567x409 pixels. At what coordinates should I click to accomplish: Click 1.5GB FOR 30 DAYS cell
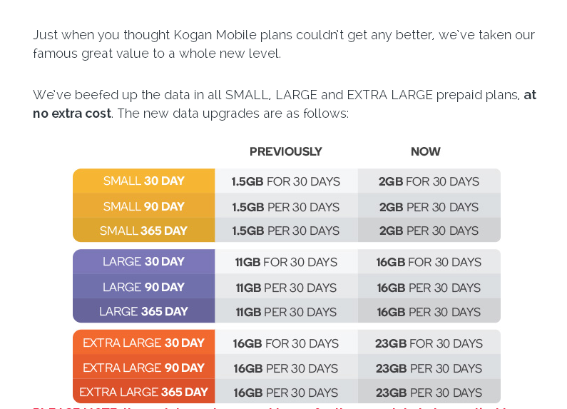click(286, 181)
